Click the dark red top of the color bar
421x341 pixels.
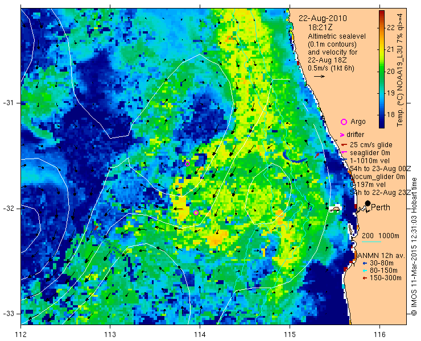tap(382, 13)
